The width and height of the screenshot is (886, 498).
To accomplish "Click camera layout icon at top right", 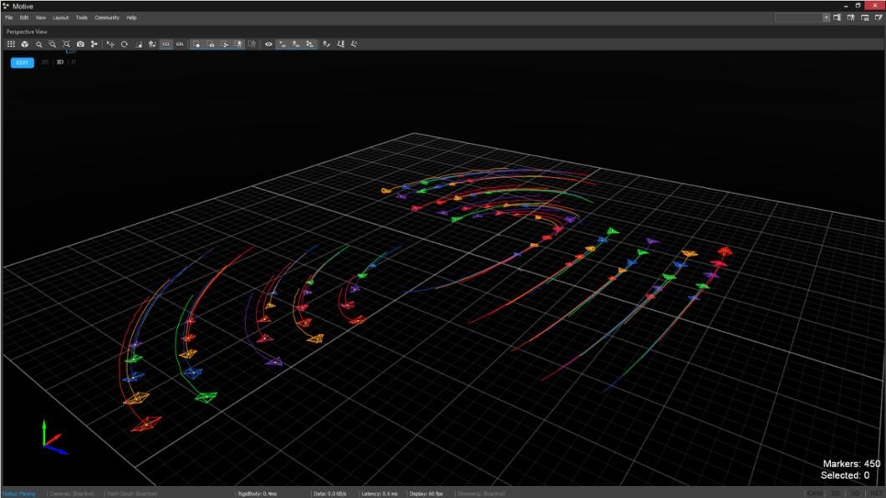I will 864,18.
